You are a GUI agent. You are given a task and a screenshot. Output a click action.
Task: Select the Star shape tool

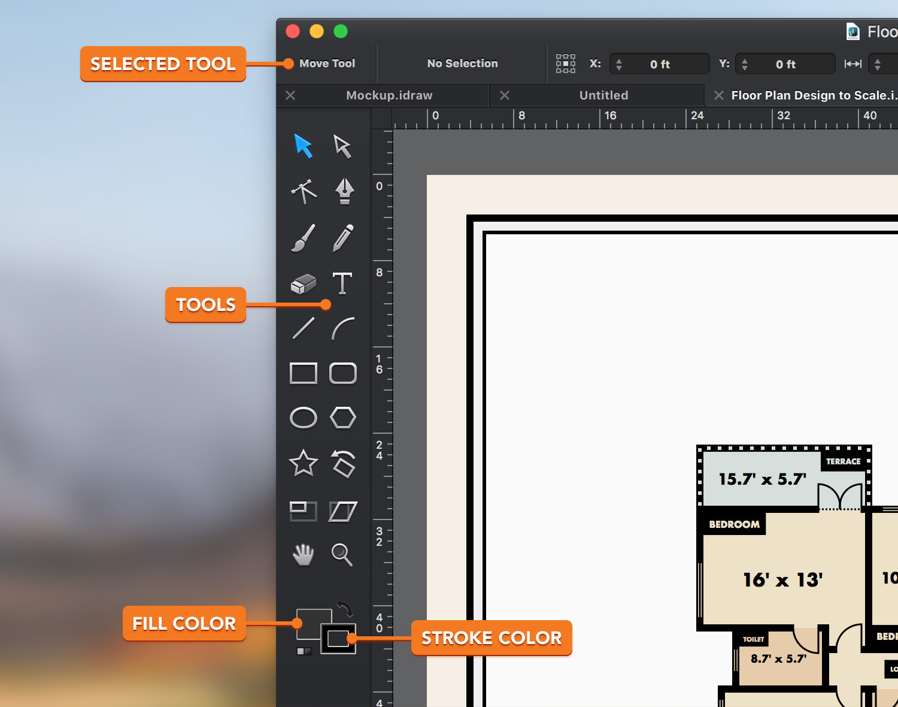point(303,463)
